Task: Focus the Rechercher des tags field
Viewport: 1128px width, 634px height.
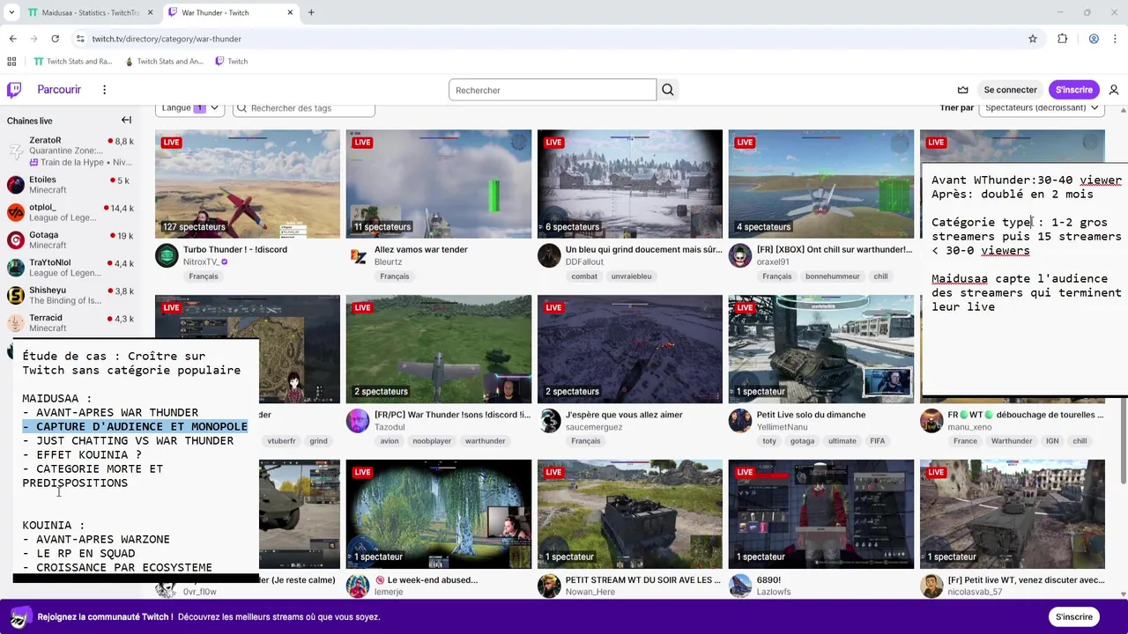Action: point(304,107)
